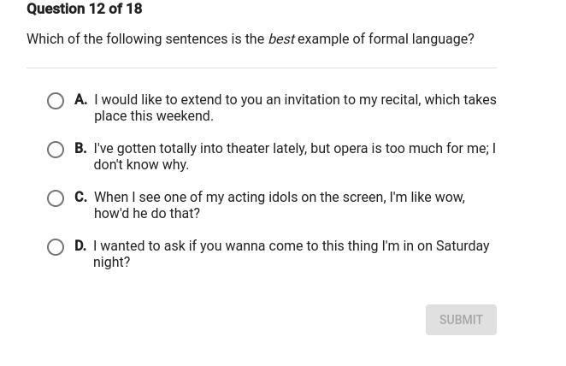Screen dimensions: 566x366
Task: Click the text 'how'd he do that?' in option C
Action: 147,214
